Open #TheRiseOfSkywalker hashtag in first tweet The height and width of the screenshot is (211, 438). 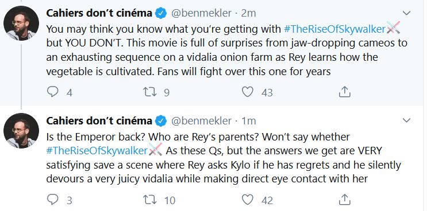[x=335, y=29]
